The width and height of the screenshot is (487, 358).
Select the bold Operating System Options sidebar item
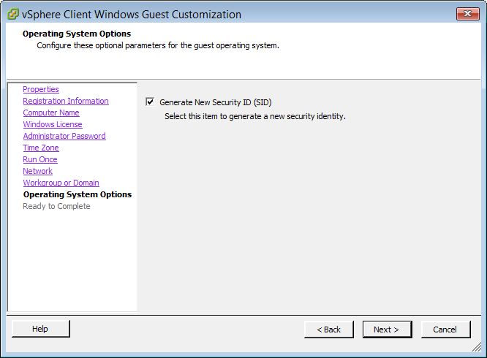78,194
